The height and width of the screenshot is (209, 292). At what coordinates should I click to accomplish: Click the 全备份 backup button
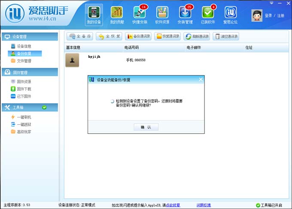pyautogui.click(x=80, y=36)
